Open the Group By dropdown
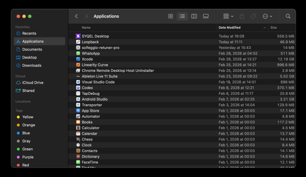Image resolution: width=306 pixels, height=177 pixels. [x=228, y=16]
